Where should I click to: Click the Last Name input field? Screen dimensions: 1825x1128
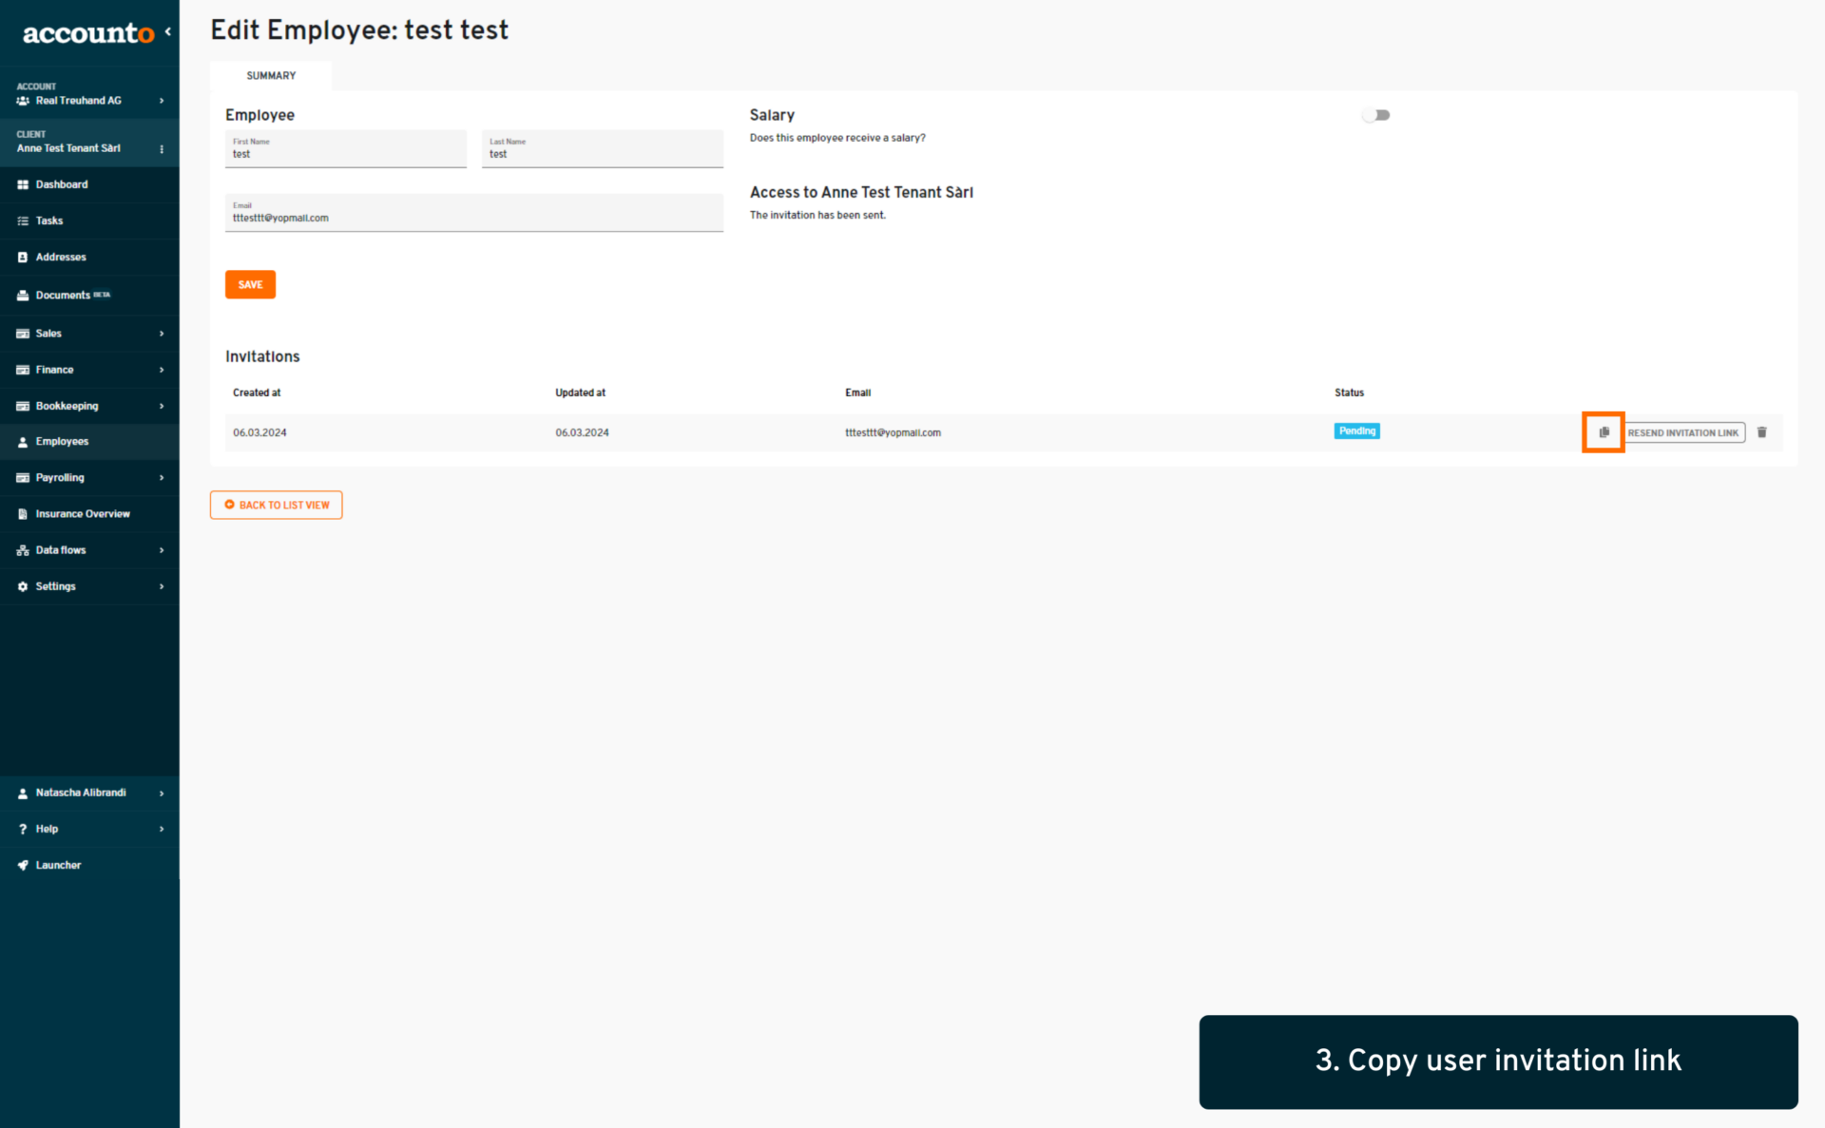(603, 149)
